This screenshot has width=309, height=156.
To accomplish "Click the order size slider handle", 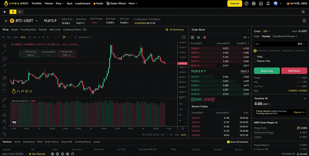I will 255,51.
